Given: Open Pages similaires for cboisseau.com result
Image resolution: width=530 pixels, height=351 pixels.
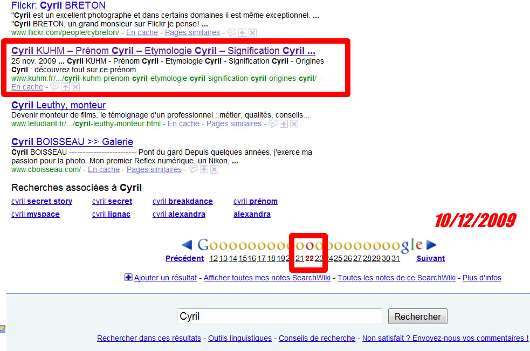Looking at the screenshot, I should (x=154, y=169).
